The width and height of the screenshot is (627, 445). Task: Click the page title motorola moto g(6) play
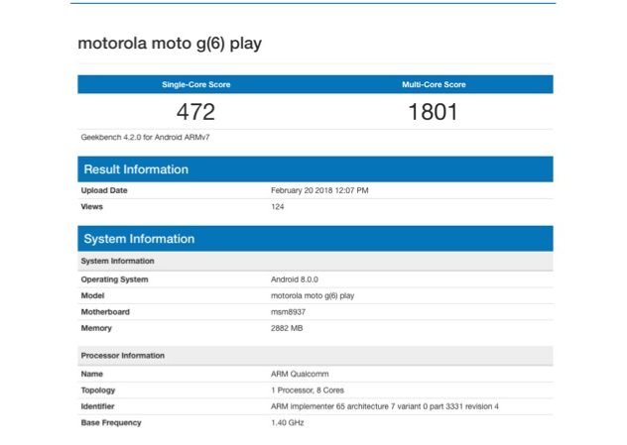pyautogui.click(x=170, y=45)
